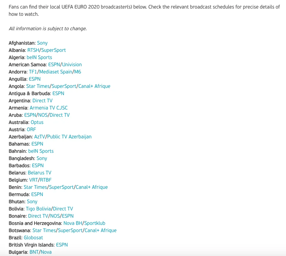Screen dimensions: 286x256
Task: Click the Globosat link for Brazil
Action: pos(33,238)
